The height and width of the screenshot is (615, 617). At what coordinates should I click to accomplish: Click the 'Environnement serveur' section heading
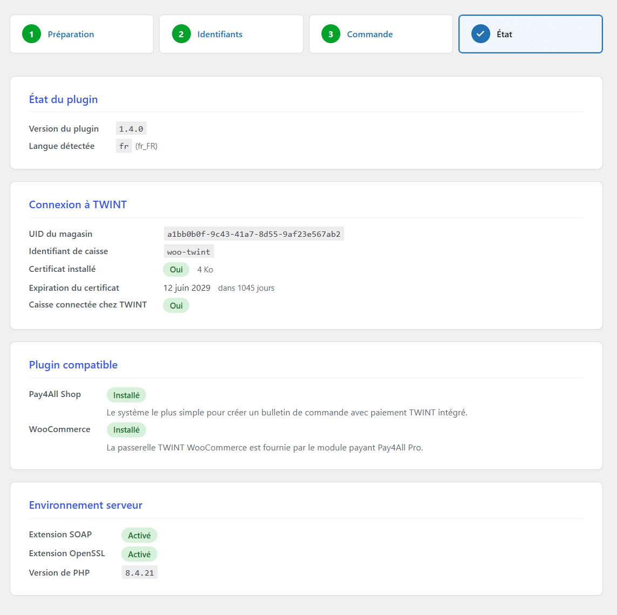click(86, 505)
